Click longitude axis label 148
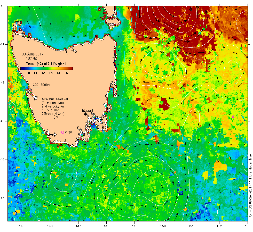The height and width of the screenshot is (232, 253). click(106, 226)
